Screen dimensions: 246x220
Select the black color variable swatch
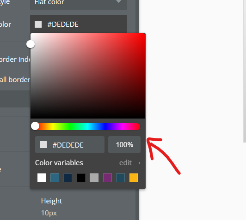click(81, 178)
